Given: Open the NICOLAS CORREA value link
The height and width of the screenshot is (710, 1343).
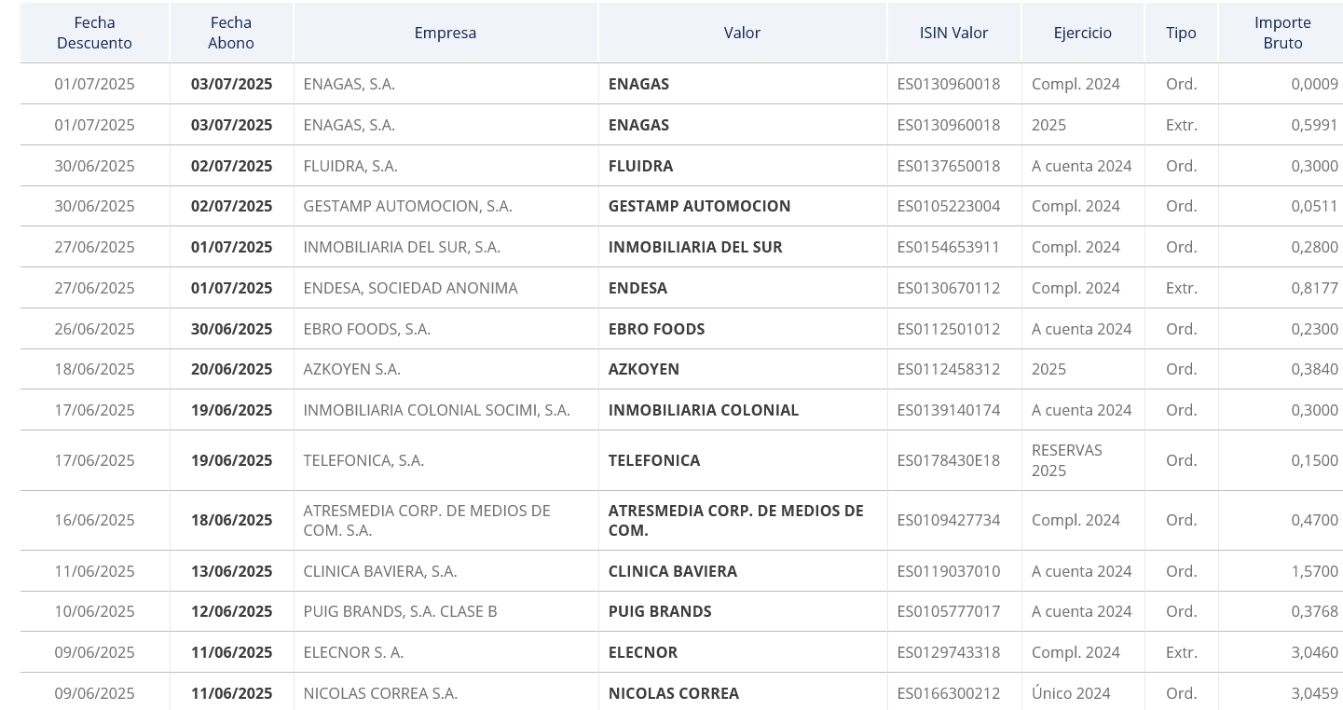Looking at the screenshot, I should pos(674,693).
